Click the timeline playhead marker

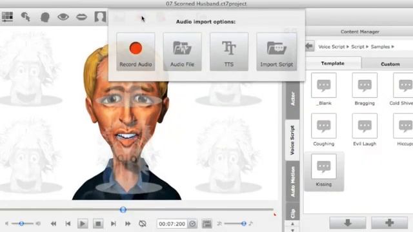pyautogui.click(x=123, y=209)
